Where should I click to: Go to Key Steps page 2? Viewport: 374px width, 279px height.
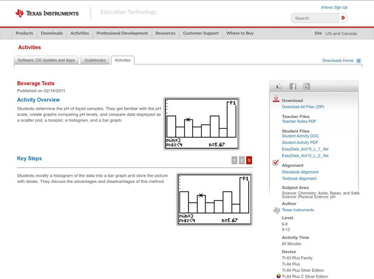[x=242, y=160]
